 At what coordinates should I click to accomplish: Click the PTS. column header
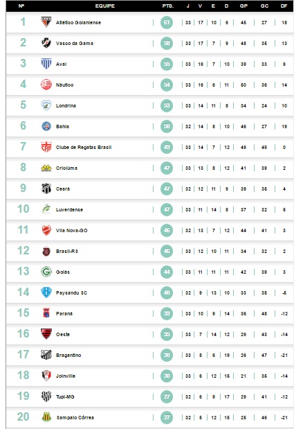(168, 6)
